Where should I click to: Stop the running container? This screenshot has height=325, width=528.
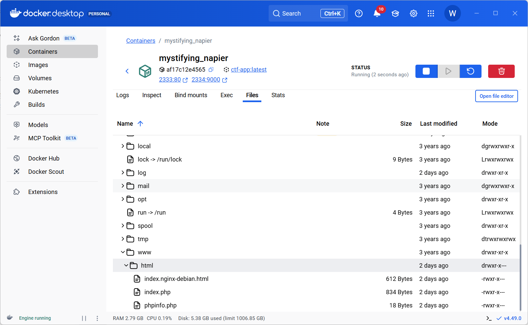[x=426, y=71]
